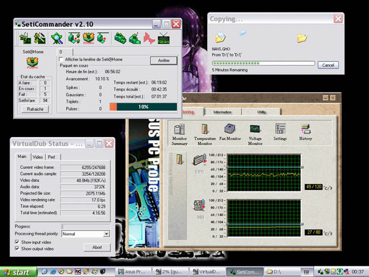Click the MB temperature graph
This screenshot has height=277, width=369.
pyautogui.click(x=264, y=218)
